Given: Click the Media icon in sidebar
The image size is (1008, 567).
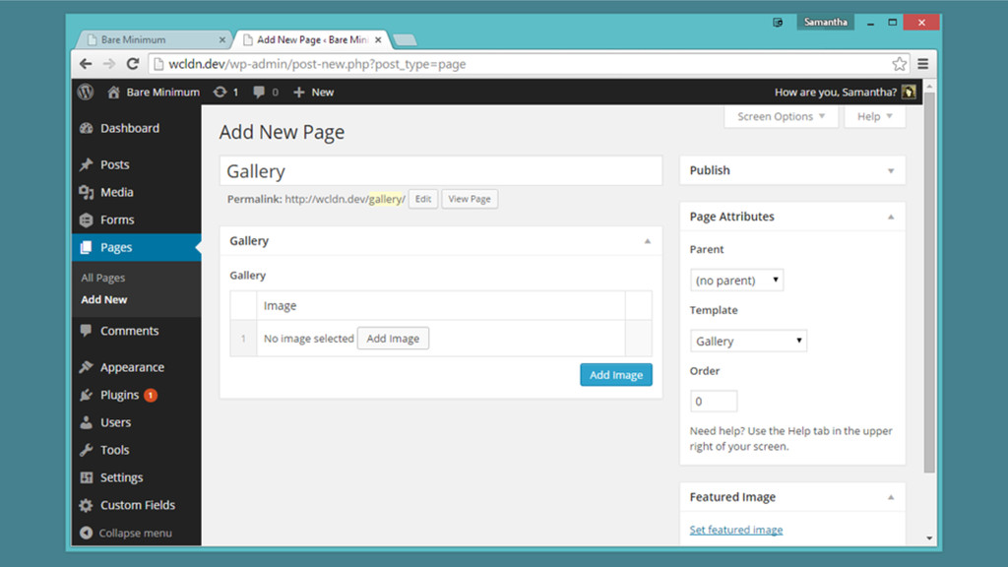Looking at the screenshot, I should click(x=87, y=192).
